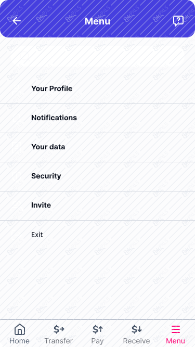Switch to the Transfer tab label
The width and height of the screenshot is (195, 347).
(59, 341)
